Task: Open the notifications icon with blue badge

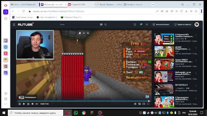Action: click(141, 24)
